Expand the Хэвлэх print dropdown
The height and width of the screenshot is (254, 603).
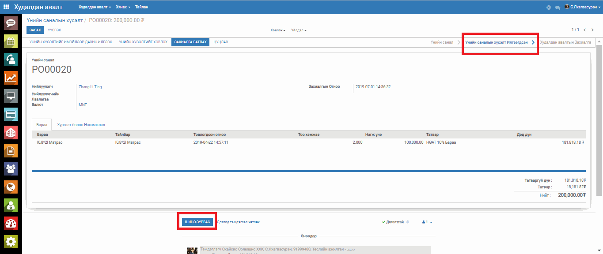(278, 30)
